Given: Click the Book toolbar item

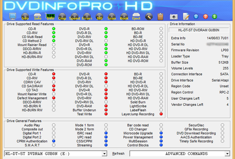Looking at the screenshot, I should [124, 16].
